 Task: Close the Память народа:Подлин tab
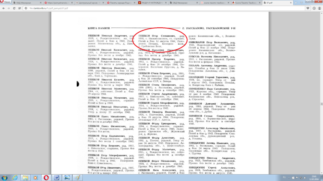coord(134,3)
